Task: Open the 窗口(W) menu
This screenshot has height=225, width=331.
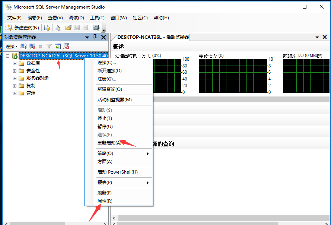Action: (x=119, y=18)
